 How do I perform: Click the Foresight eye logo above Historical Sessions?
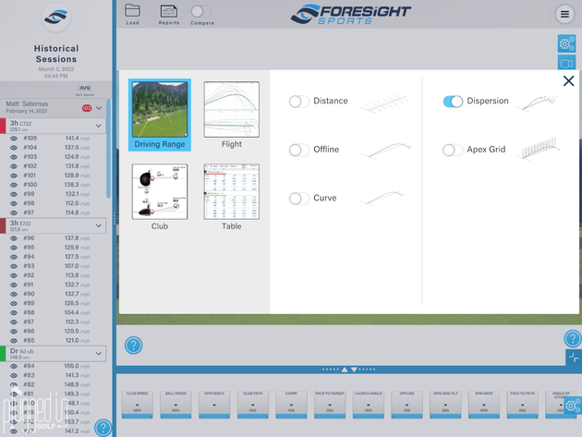tap(56, 18)
